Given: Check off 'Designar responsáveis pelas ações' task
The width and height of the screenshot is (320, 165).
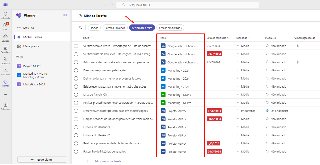Looking at the screenshot, I should (76, 70).
